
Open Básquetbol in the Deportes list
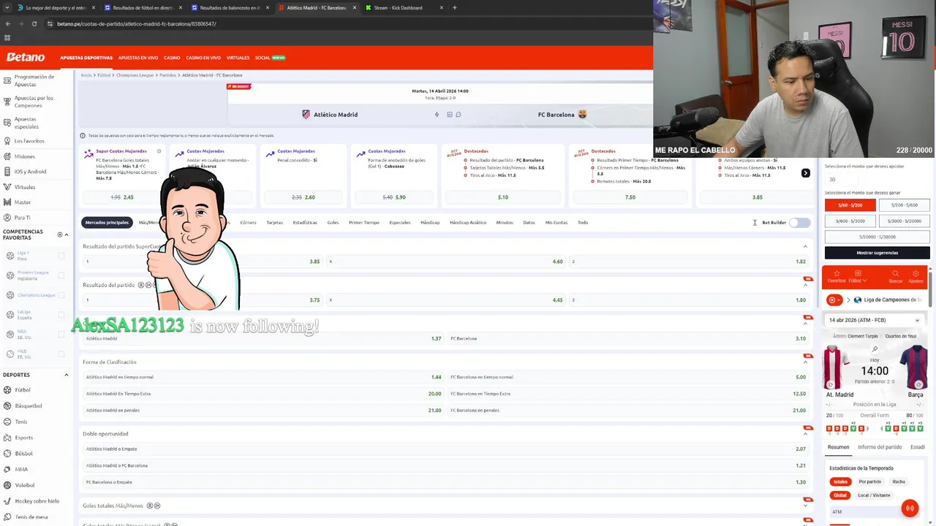28,405
